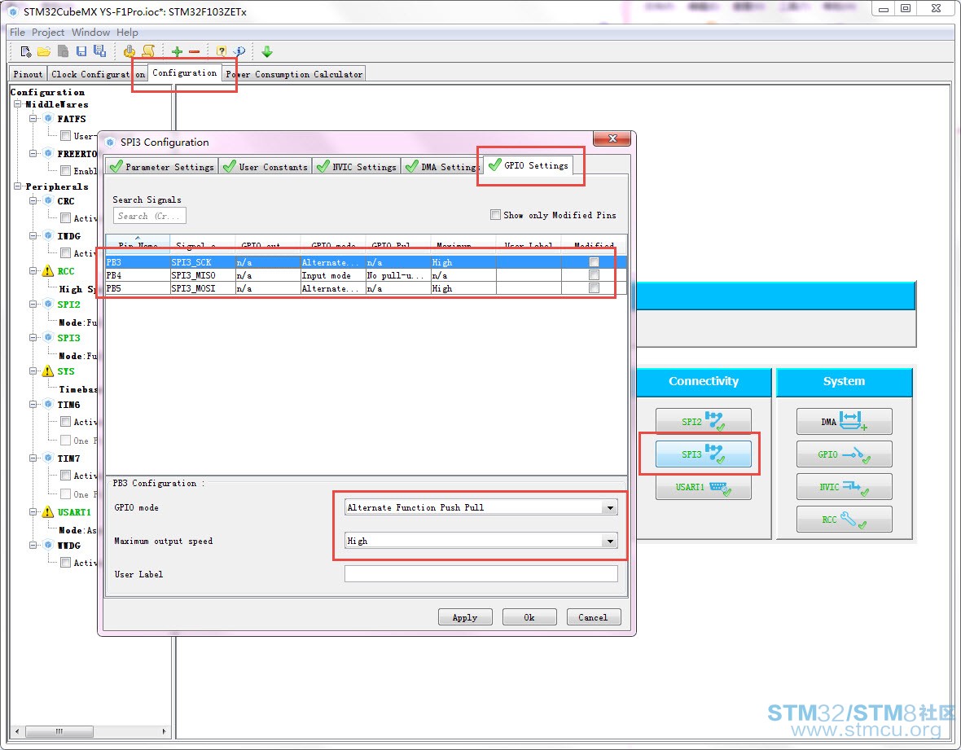Open RCC settings in the System panel

[x=844, y=519]
